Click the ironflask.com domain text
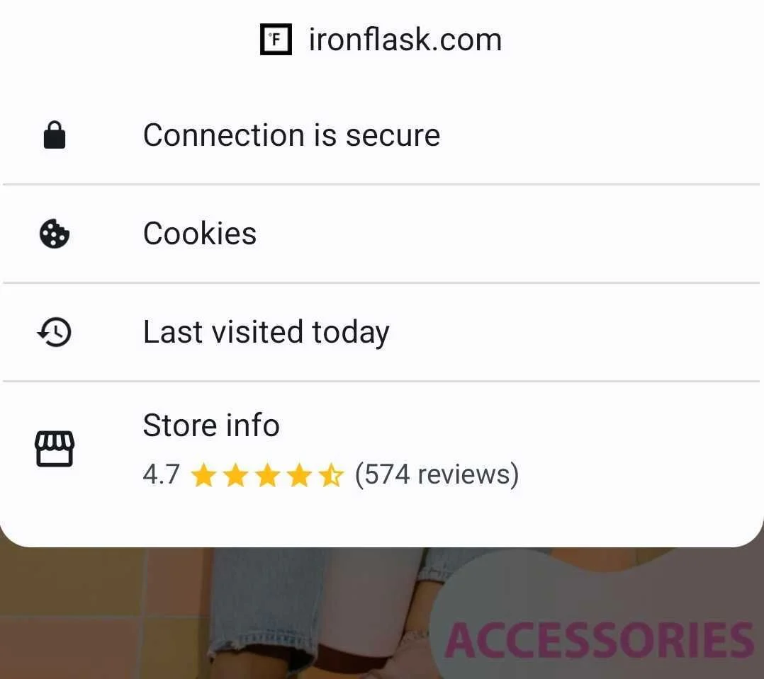Screen dimensions: 764x679 405,40
